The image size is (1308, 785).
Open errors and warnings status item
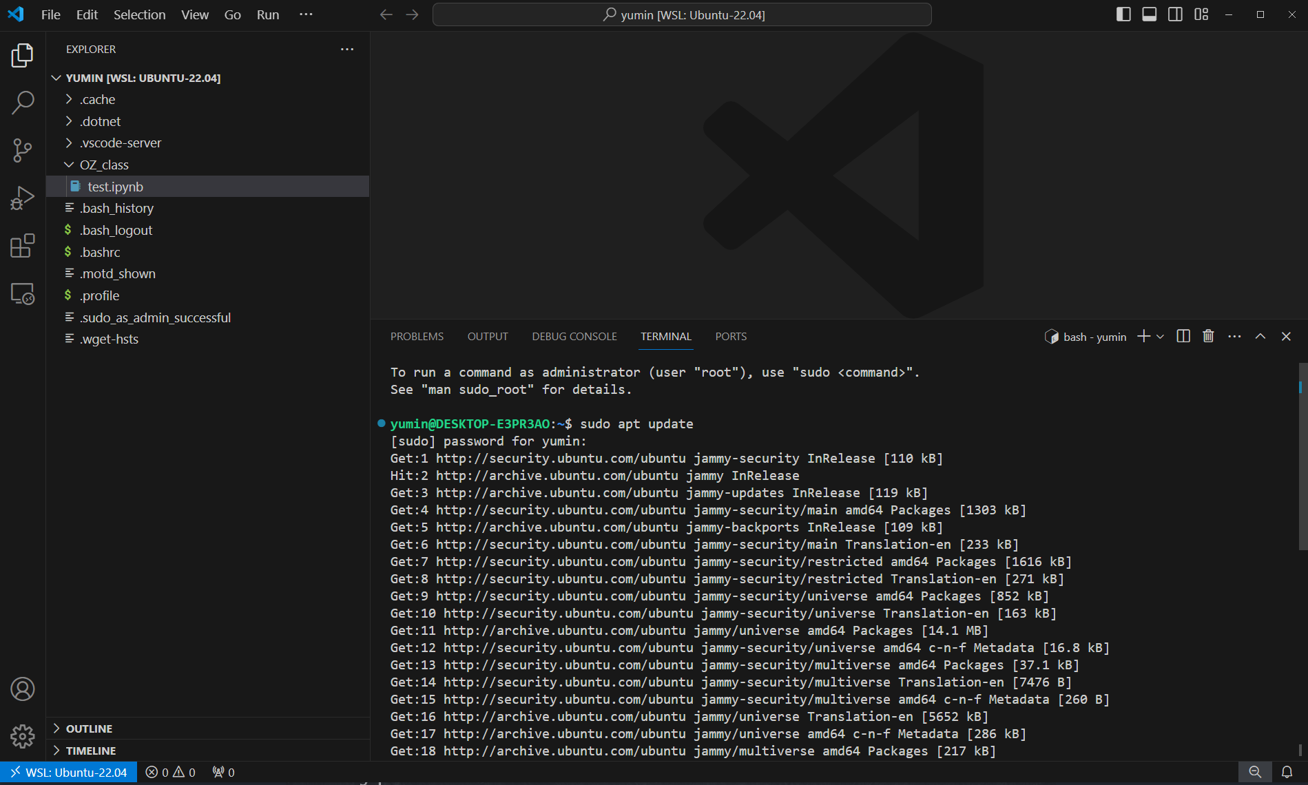point(171,773)
